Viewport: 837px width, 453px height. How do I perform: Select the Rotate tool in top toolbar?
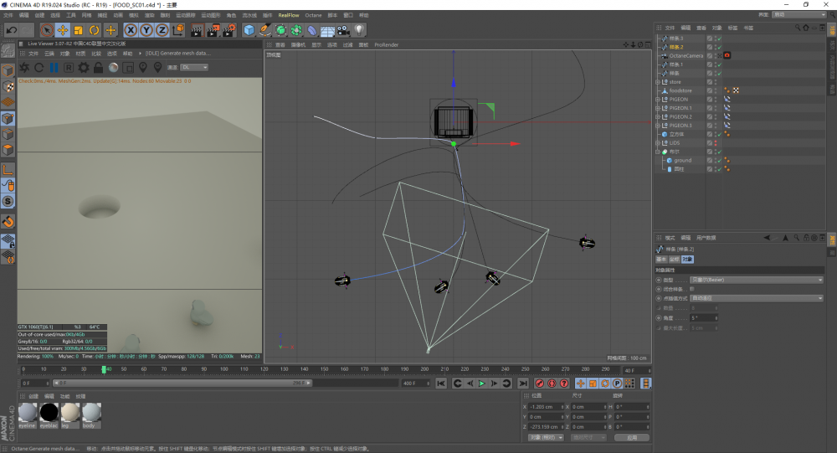point(94,30)
